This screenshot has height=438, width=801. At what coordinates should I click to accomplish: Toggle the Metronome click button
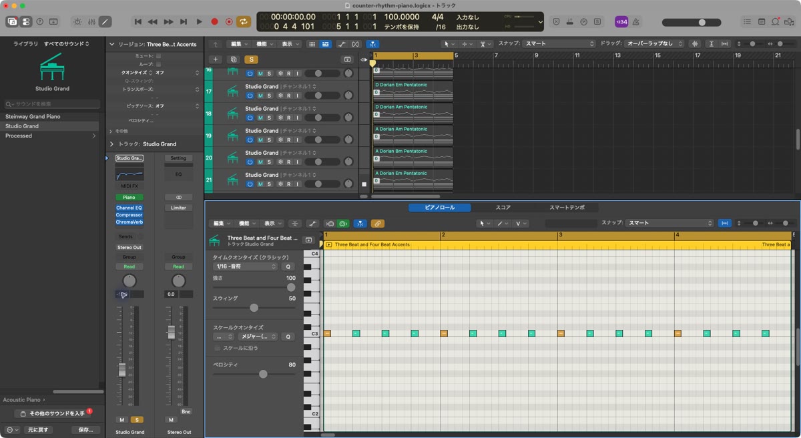coord(635,21)
